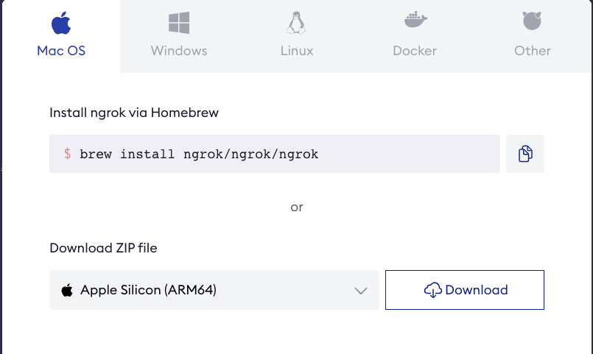This screenshot has height=354, width=593.
Task: Switch to the Mac OS tab label
Action: click(x=61, y=51)
